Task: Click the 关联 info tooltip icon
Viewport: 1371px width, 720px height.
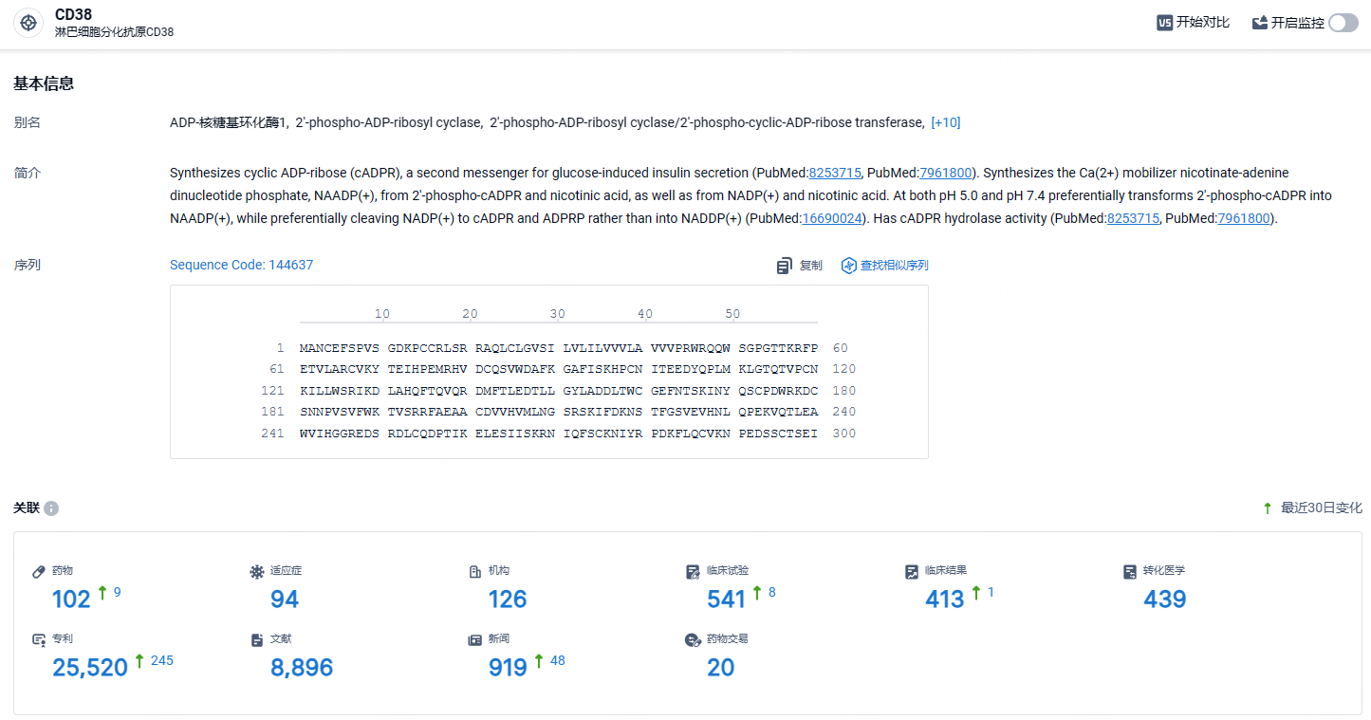Action: (51, 508)
